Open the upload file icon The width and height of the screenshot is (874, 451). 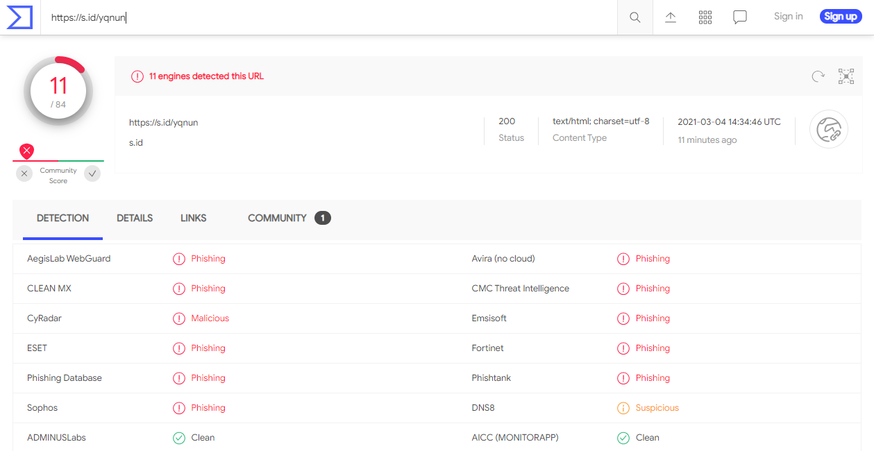pos(671,17)
